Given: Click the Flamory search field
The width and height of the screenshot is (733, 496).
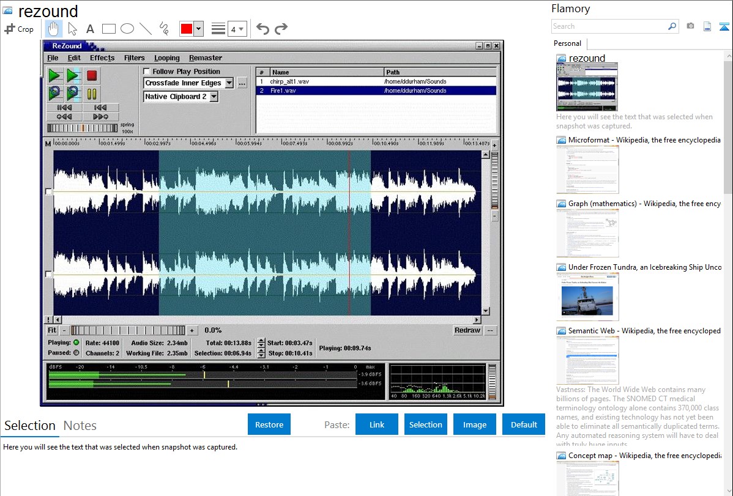Looking at the screenshot, I should coord(609,26).
